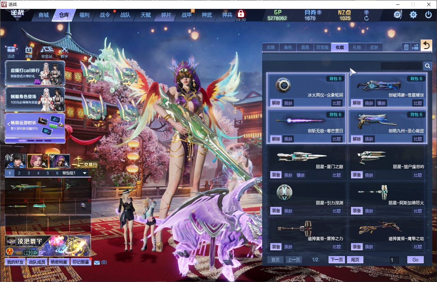
Task: Switch to backpack slot 1
Action: click(10, 173)
